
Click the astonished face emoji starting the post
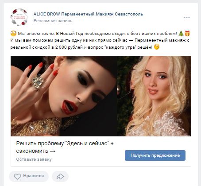point(13,34)
